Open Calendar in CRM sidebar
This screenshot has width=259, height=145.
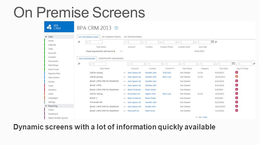tap(52, 45)
